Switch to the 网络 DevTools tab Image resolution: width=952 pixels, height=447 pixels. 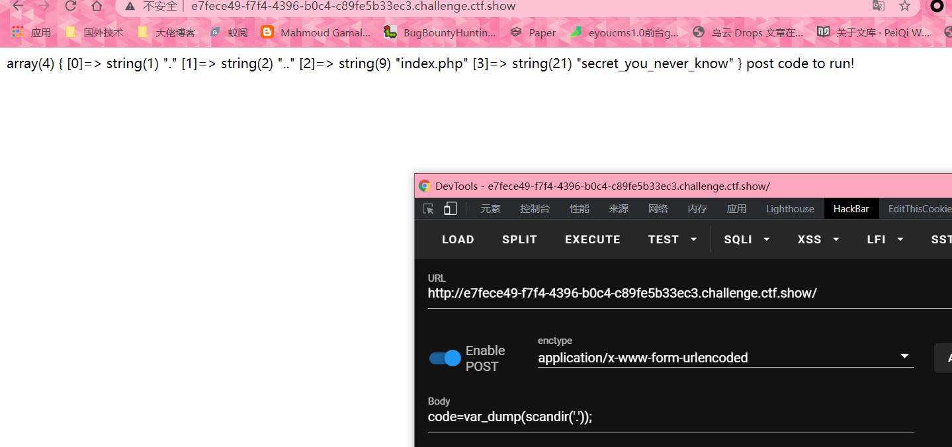tap(658, 209)
